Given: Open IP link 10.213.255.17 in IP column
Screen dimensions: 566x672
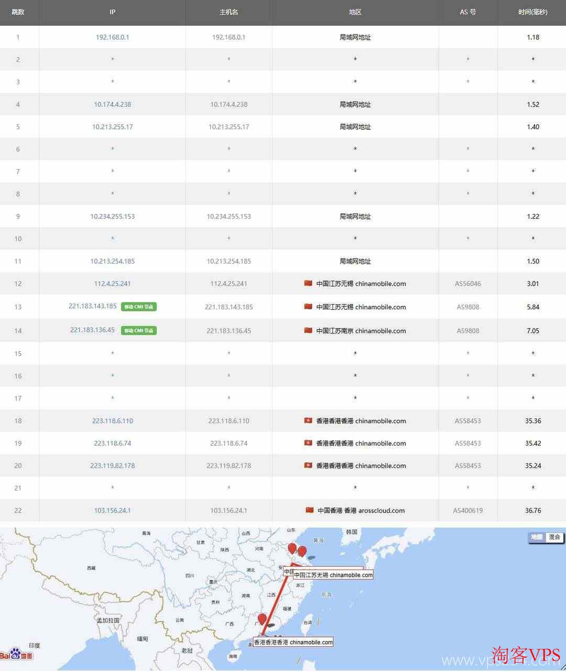Looking at the screenshot, I should click(x=112, y=127).
